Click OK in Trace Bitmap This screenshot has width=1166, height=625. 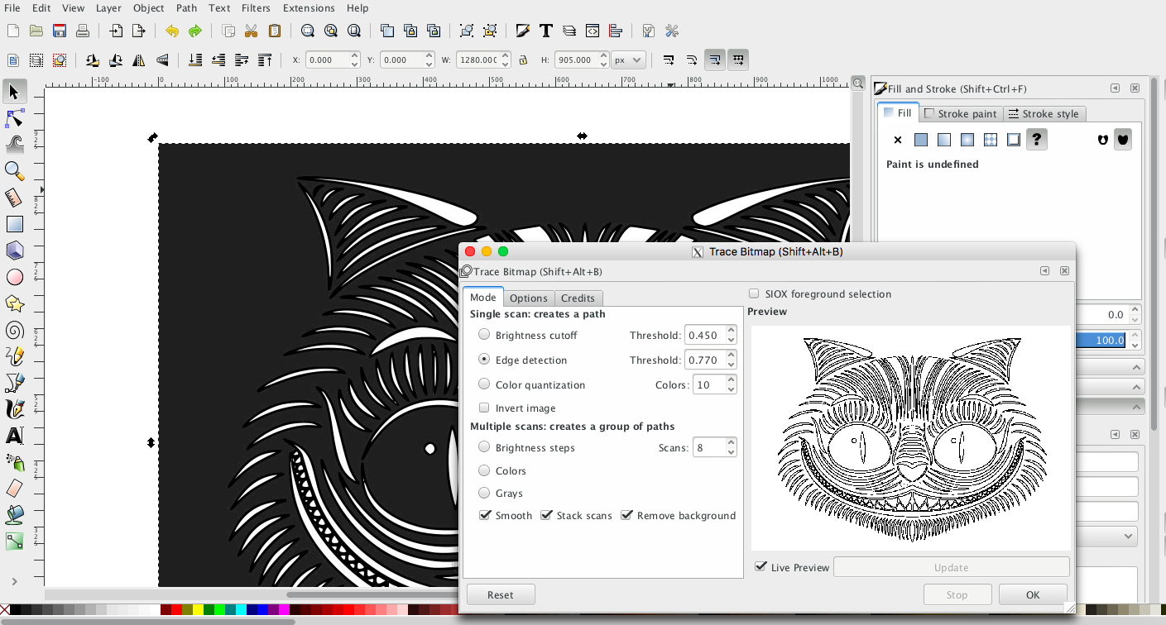(1033, 594)
